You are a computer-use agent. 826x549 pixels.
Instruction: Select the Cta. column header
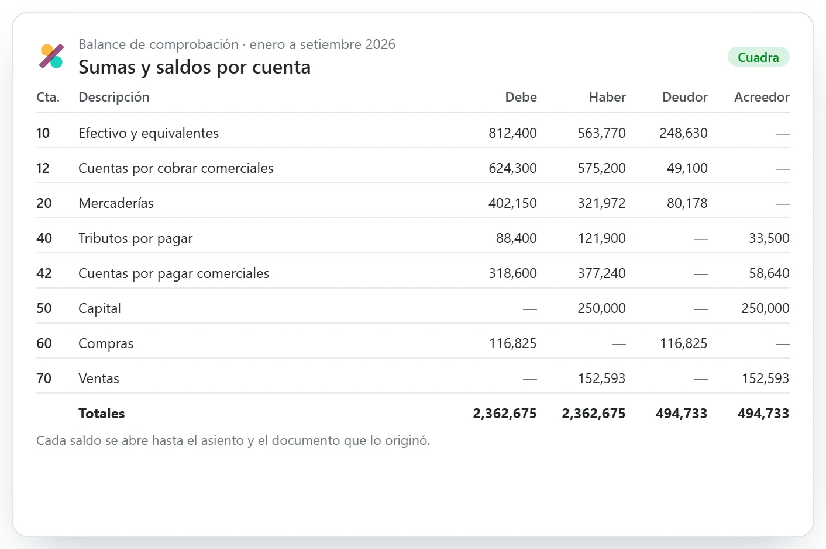pos(48,97)
